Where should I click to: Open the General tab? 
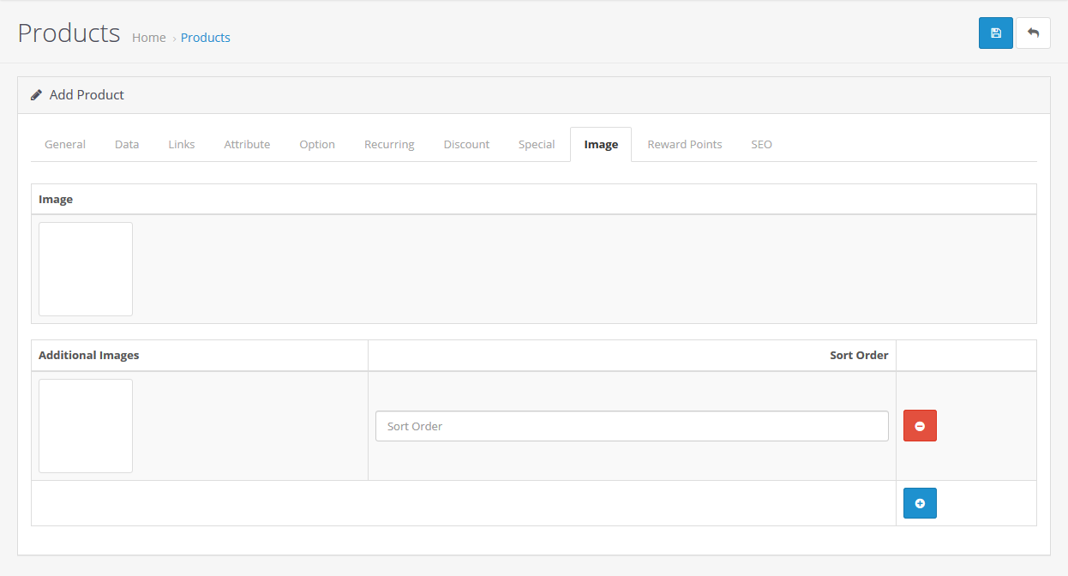[x=65, y=144]
